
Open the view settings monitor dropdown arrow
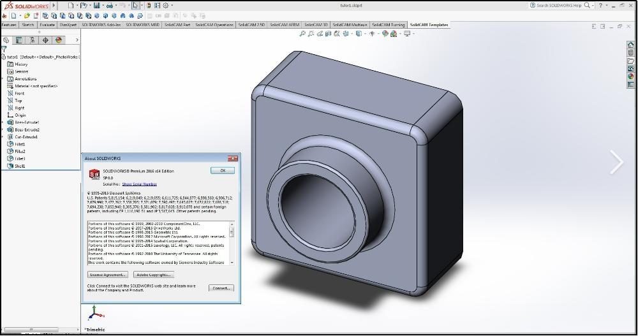(x=415, y=34)
